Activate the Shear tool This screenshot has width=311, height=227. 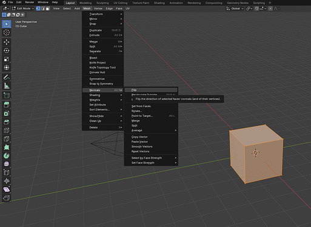[7, 189]
